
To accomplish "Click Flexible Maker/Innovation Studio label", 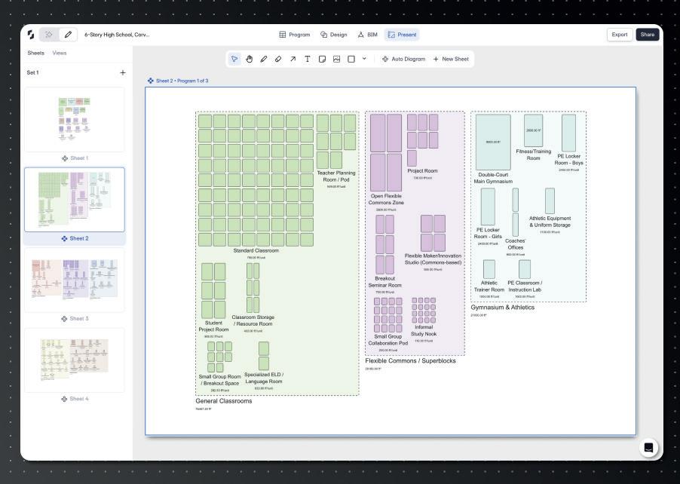I will click(433, 259).
